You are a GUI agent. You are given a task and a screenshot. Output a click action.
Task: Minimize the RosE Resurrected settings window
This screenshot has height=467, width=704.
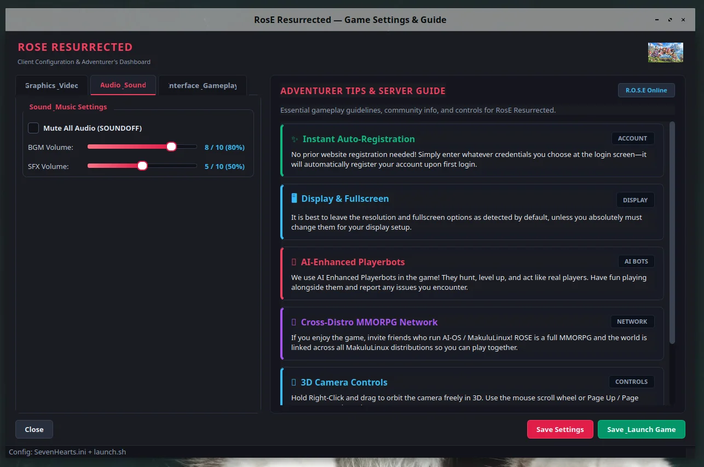coord(657,20)
